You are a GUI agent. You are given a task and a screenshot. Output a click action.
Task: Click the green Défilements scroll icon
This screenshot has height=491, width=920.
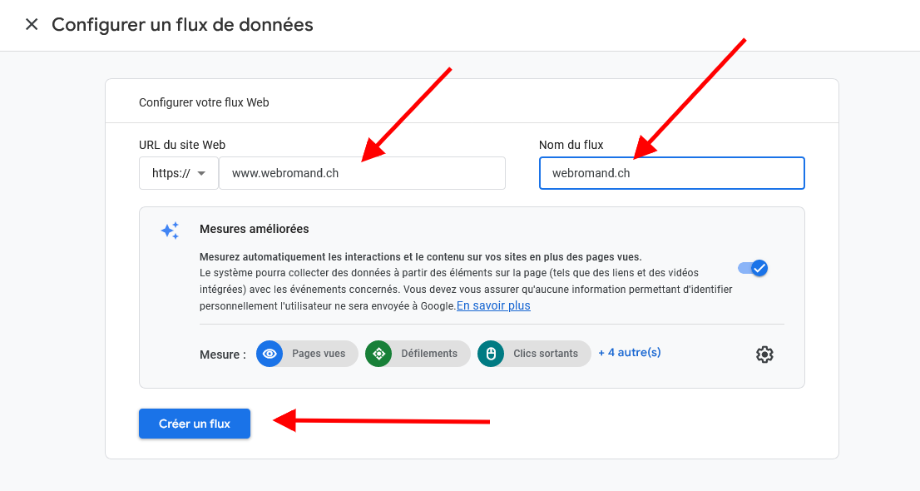[378, 354]
